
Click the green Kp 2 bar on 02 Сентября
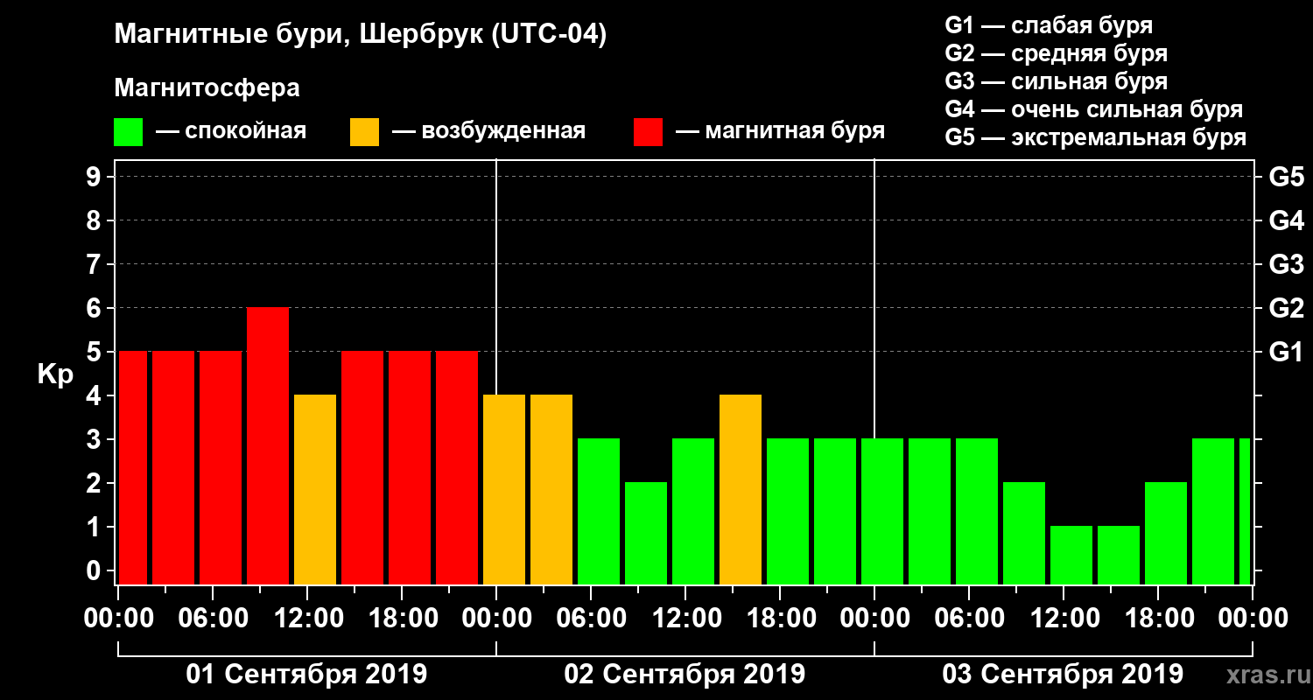coord(646,533)
